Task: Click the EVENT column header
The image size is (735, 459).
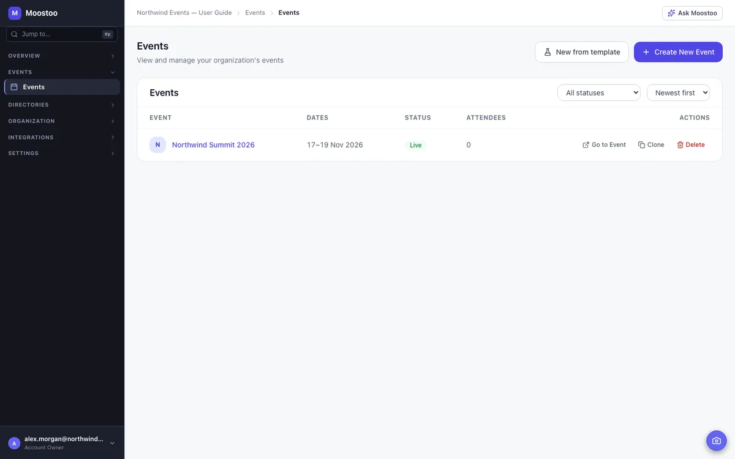Action: pos(160,118)
